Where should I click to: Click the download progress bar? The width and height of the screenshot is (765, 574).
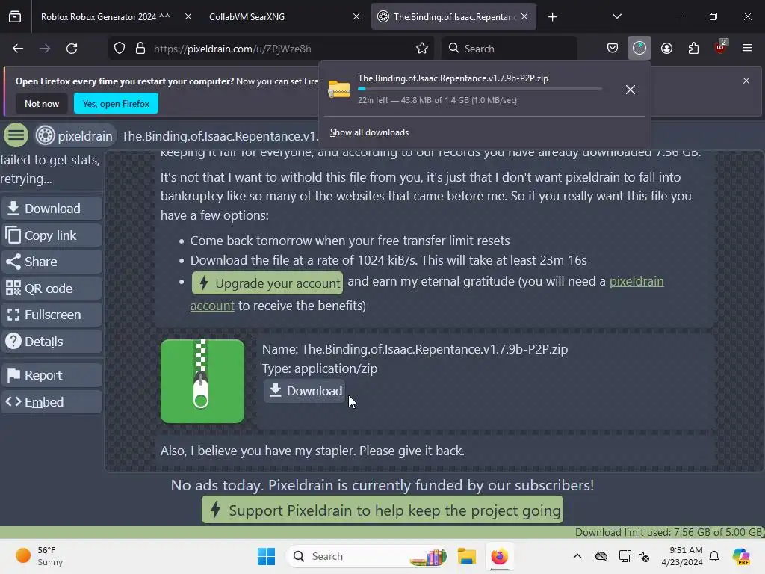(480, 89)
